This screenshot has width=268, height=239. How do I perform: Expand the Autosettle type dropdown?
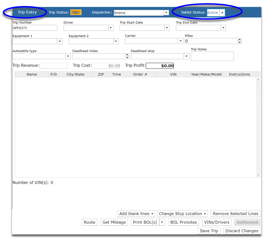click(68, 56)
